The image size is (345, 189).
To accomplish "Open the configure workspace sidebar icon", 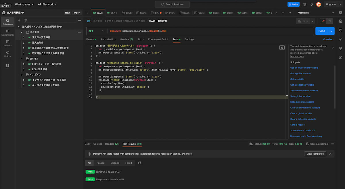I will click(x=7, y=66).
